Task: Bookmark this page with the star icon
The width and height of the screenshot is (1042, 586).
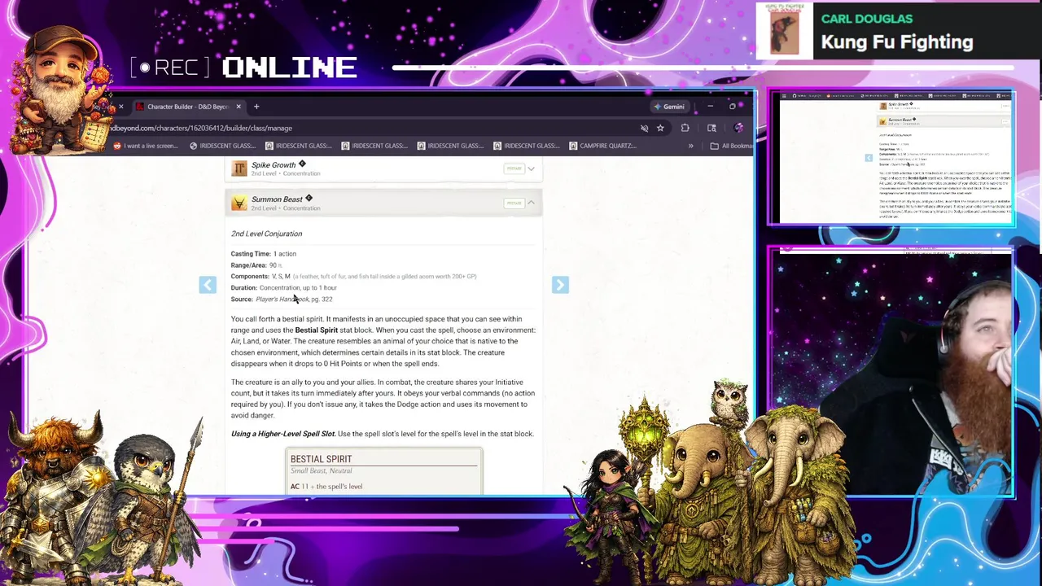Action: point(660,128)
